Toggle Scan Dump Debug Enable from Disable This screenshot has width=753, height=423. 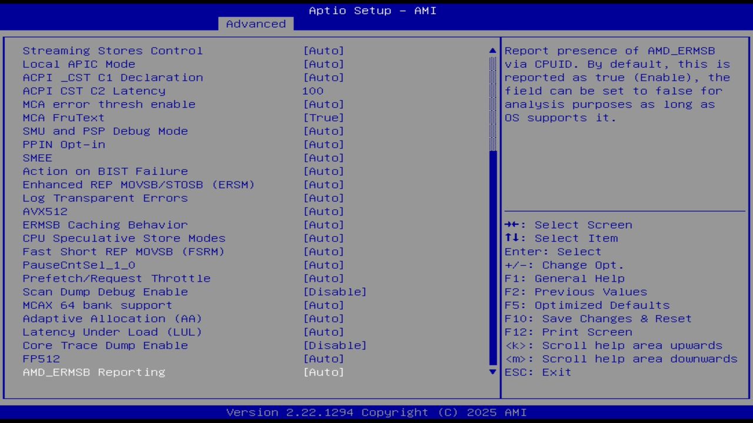pos(335,291)
